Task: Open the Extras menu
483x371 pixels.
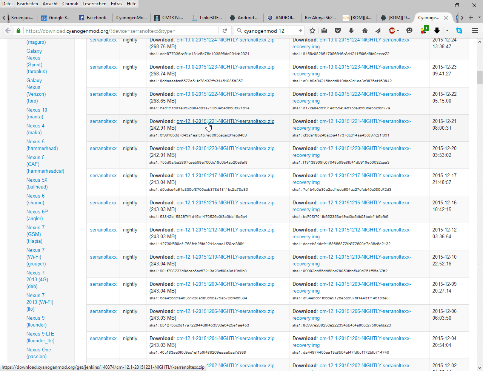Action: 117,4
